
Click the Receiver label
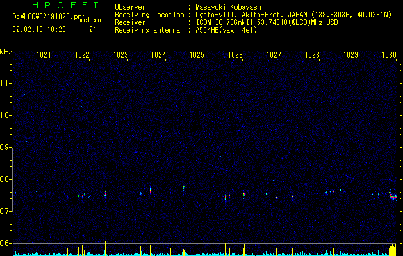click(x=130, y=22)
